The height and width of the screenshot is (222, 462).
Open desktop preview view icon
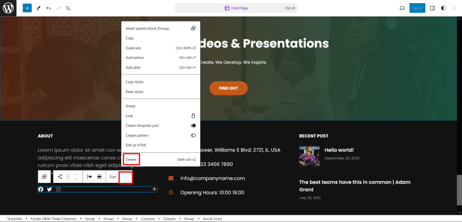click(x=402, y=8)
